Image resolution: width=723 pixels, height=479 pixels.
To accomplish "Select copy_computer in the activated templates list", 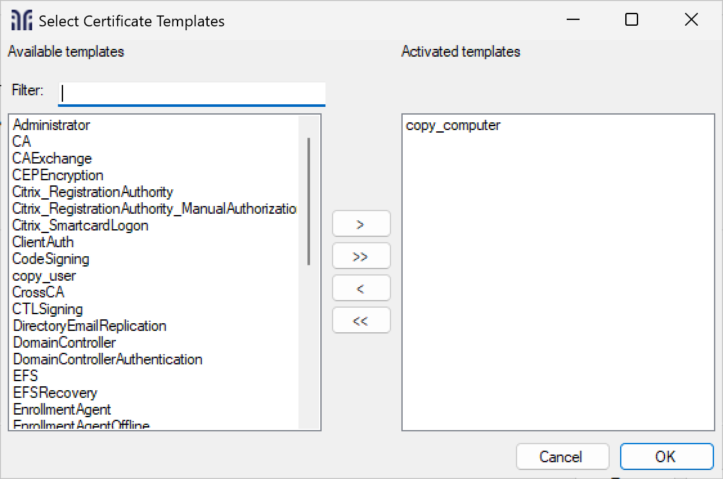I will coord(452,126).
